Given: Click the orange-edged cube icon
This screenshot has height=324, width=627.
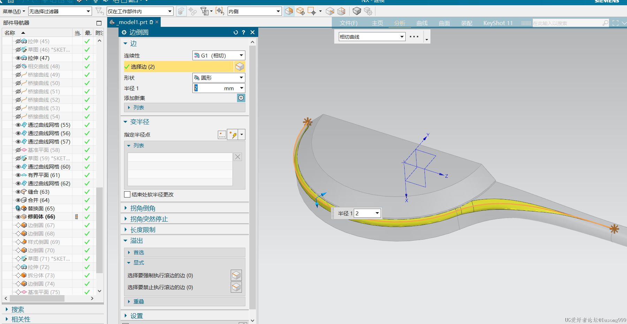Looking at the screenshot, I should click(341, 11).
